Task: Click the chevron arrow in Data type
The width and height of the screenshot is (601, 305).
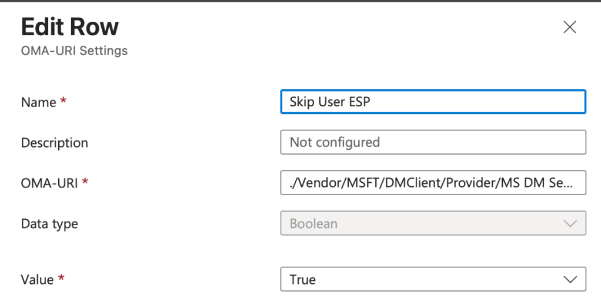Action: (x=569, y=224)
